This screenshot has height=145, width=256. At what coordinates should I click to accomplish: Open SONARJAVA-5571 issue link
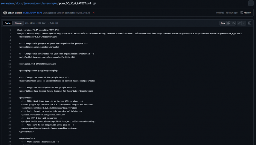pyautogui.click(x=32, y=13)
